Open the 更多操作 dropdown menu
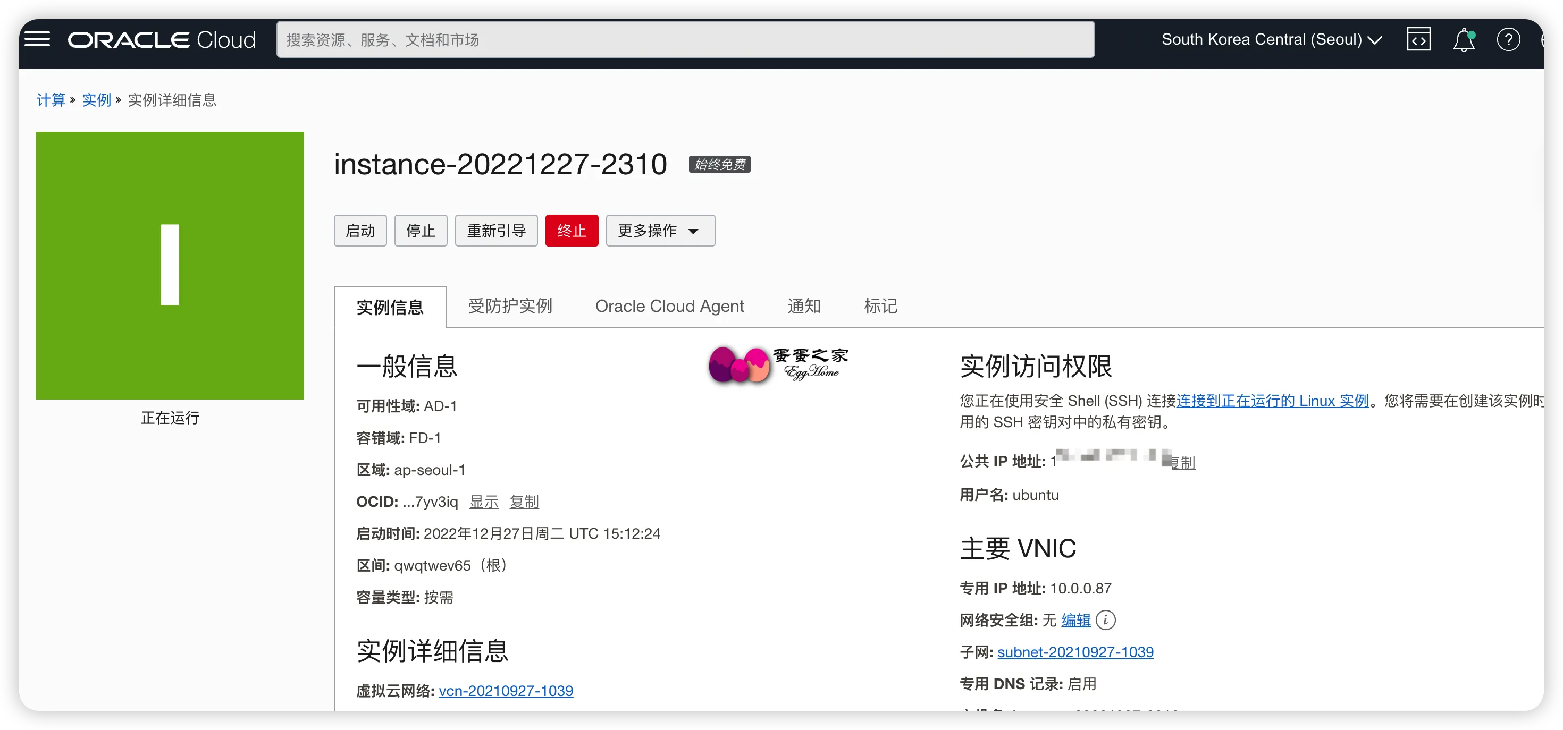 [x=660, y=231]
